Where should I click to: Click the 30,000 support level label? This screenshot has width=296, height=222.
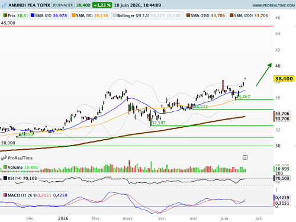coord(8,143)
